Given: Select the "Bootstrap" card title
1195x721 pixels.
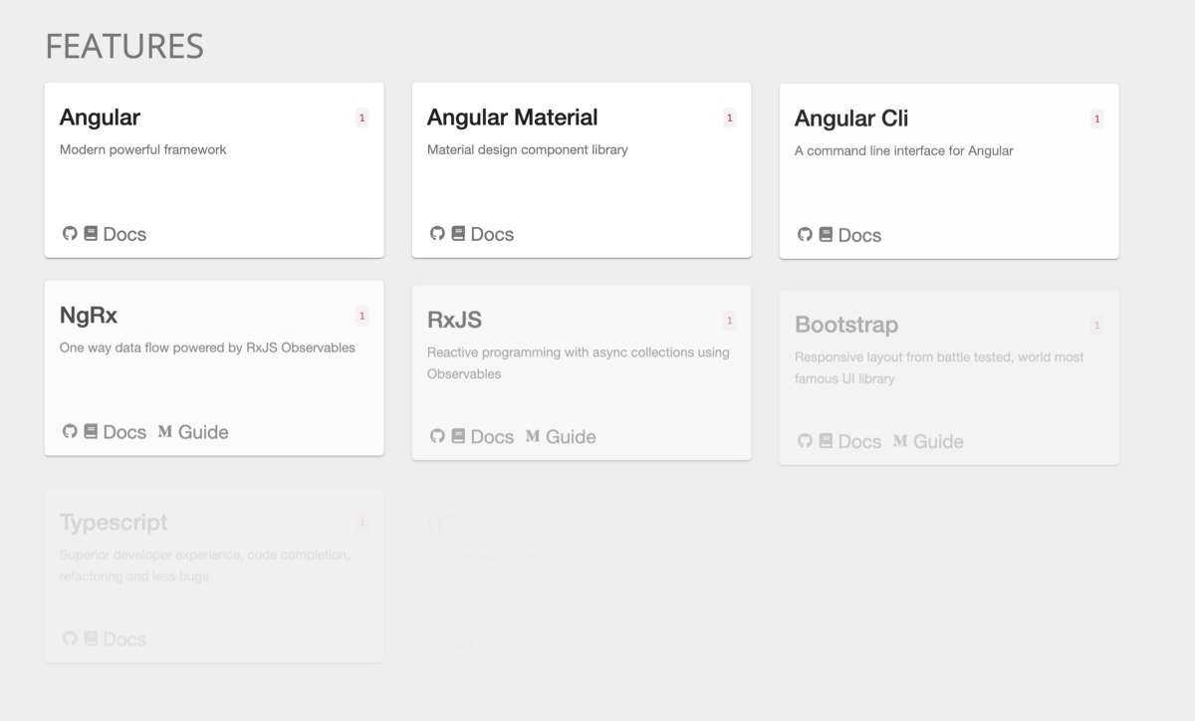Looking at the screenshot, I should point(846,325).
